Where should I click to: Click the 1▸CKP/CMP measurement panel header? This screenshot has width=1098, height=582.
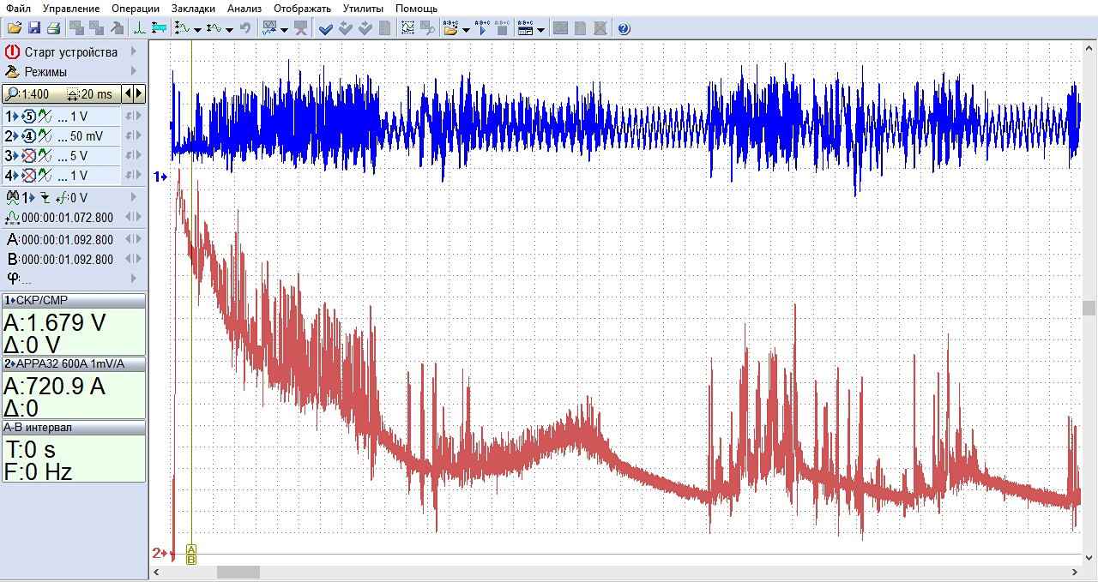tap(74, 300)
